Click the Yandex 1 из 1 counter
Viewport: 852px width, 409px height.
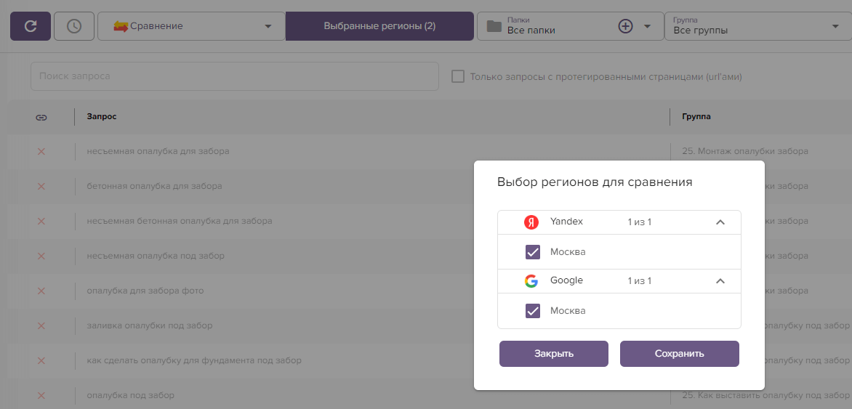(x=640, y=222)
